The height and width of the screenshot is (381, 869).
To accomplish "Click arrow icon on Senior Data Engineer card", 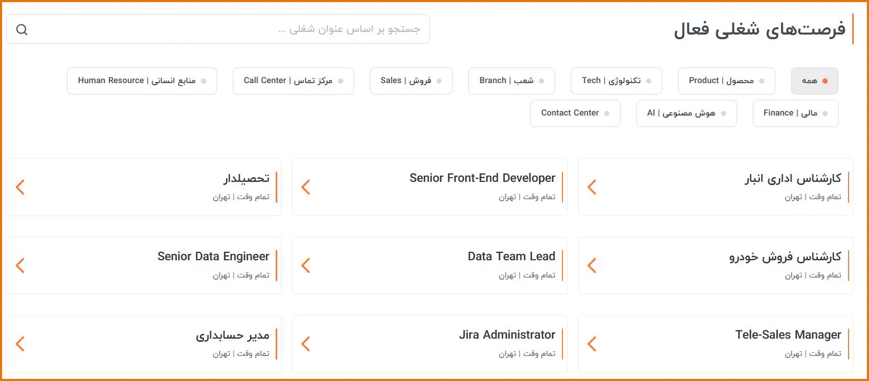I will [20, 265].
